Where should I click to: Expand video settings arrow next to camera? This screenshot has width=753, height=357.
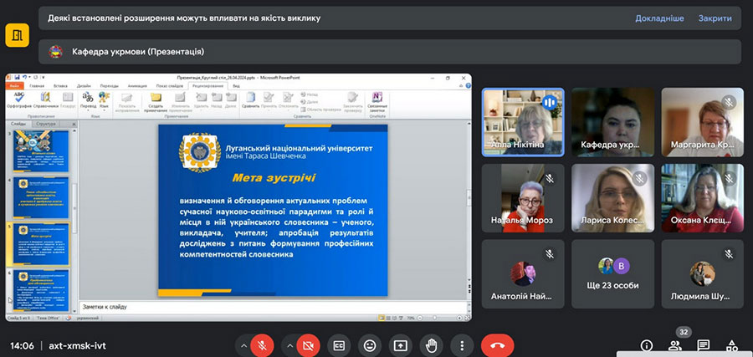click(x=288, y=345)
